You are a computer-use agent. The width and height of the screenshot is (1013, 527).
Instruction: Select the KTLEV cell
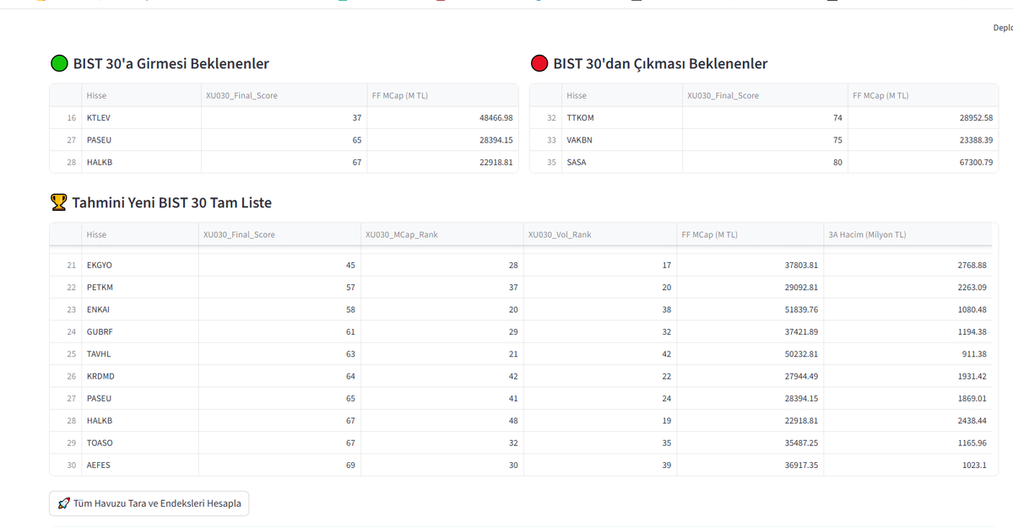pos(141,118)
